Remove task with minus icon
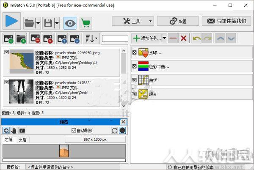 [173, 38]
